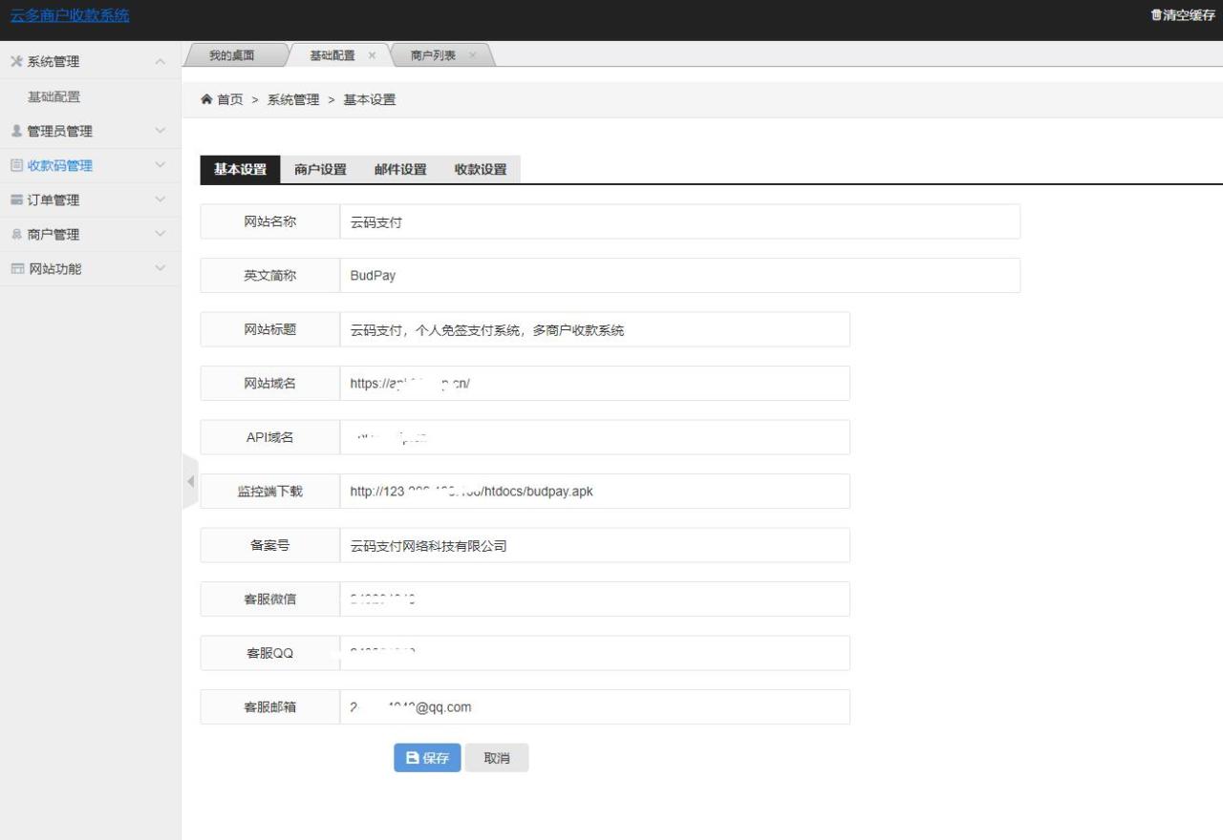The image size is (1223, 840).
Task: Click the 客服微信 input field
Action: 594,598
